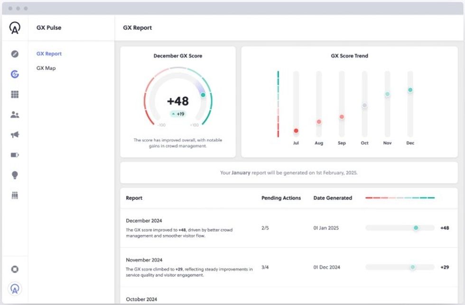Open the compass navigation icon in the sidebar

(x=15, y=54)
